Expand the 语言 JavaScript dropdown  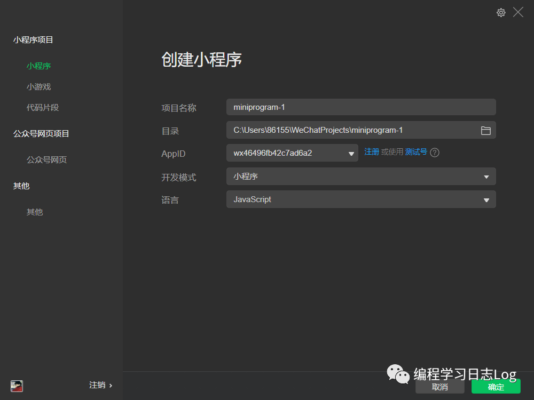pyautogui.click(x=361, y=199)
